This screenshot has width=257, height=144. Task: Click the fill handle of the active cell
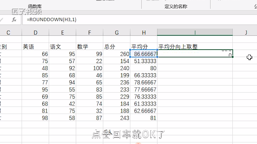tap(232, 57)
